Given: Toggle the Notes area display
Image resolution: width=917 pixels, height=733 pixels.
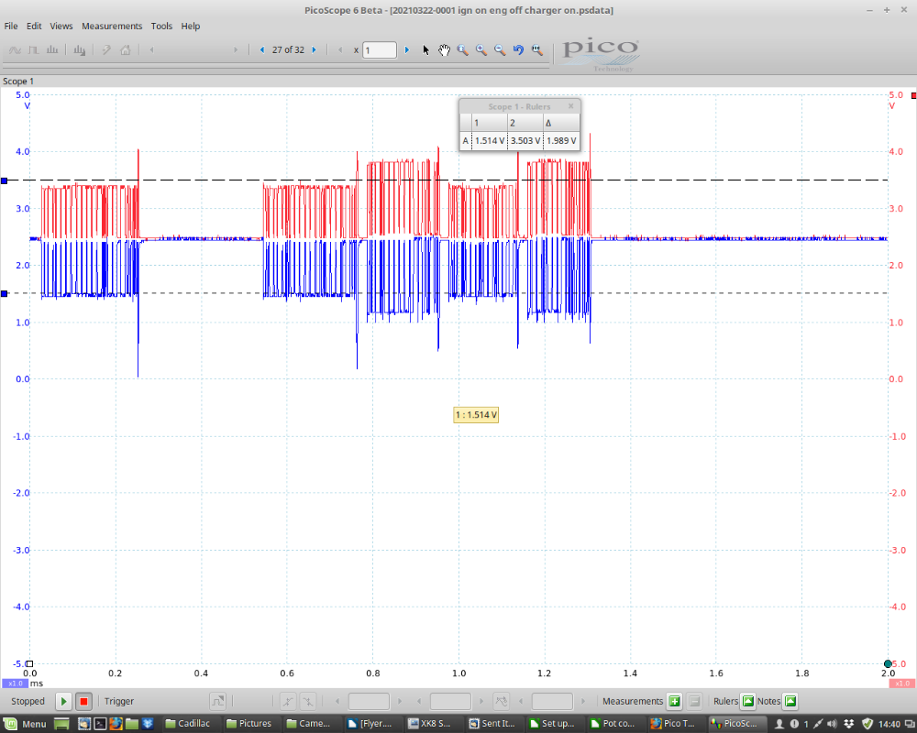Looking at the screenshot, I should (x=790, y=702).
